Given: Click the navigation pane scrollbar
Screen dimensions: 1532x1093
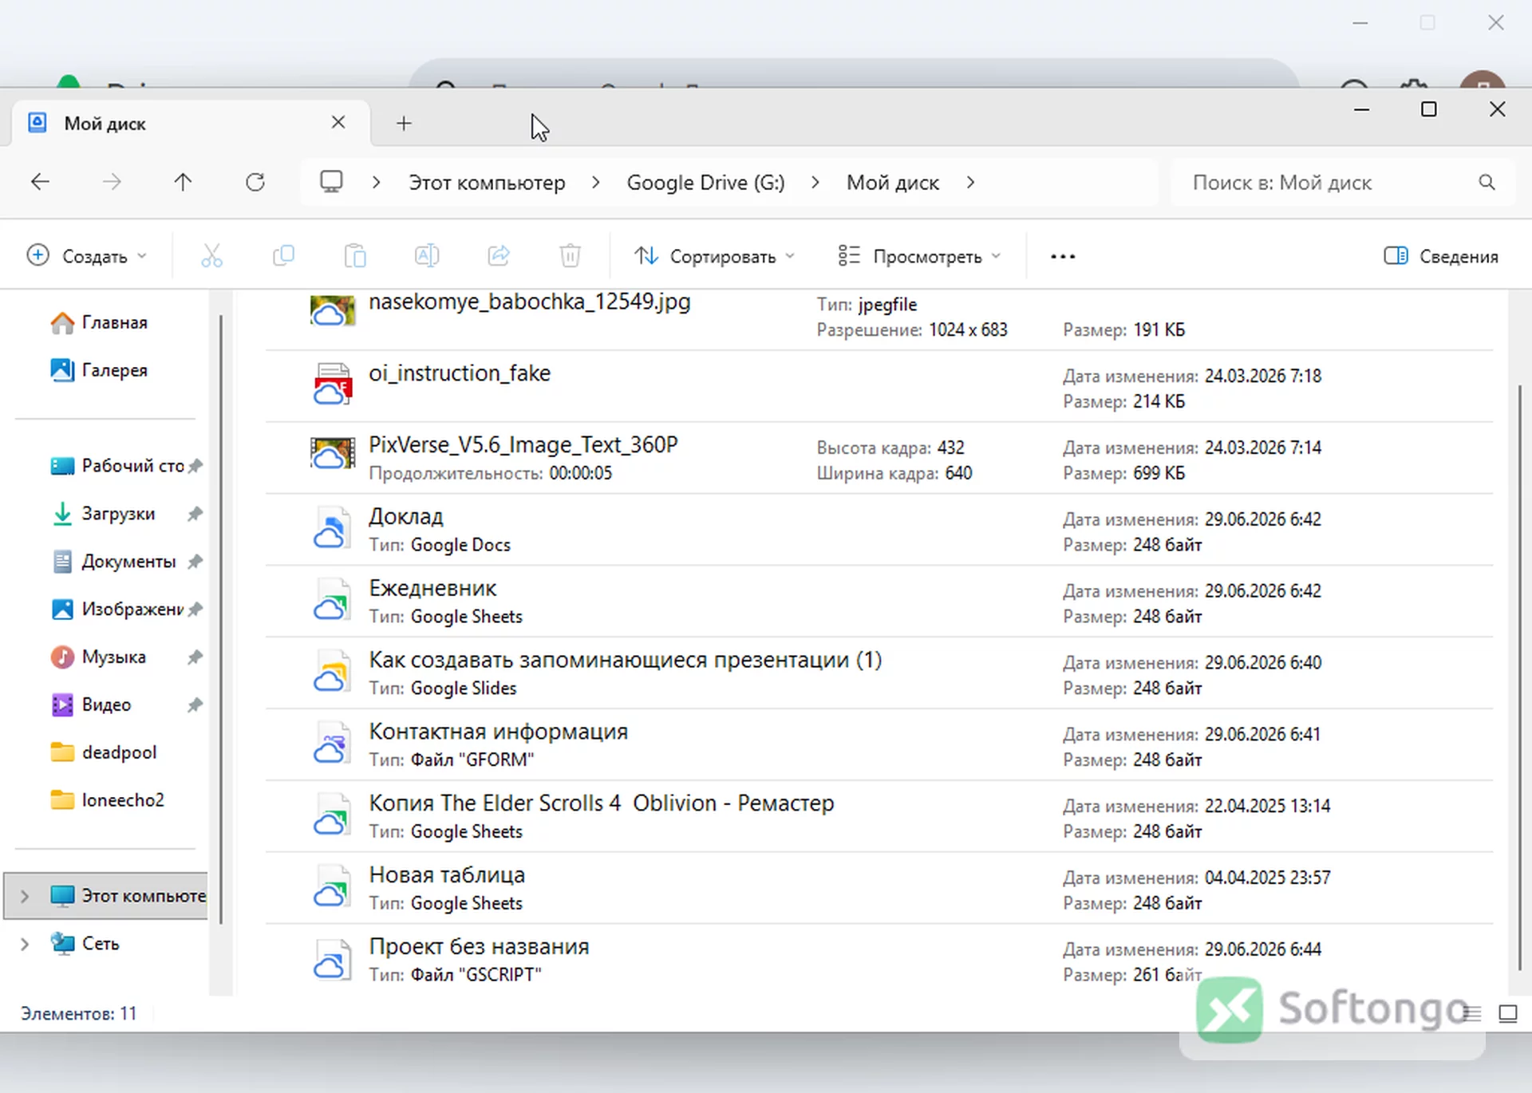Looking at the screenshot, I should [220, 618].
